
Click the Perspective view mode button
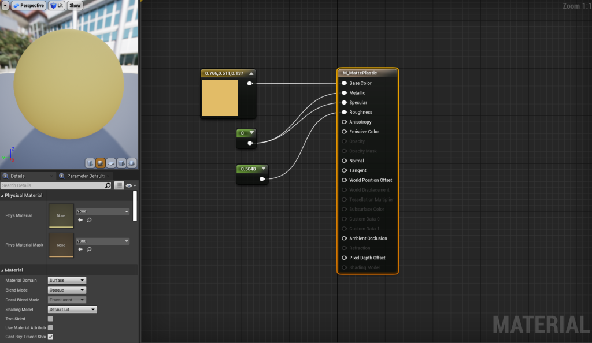click(29, 5)
